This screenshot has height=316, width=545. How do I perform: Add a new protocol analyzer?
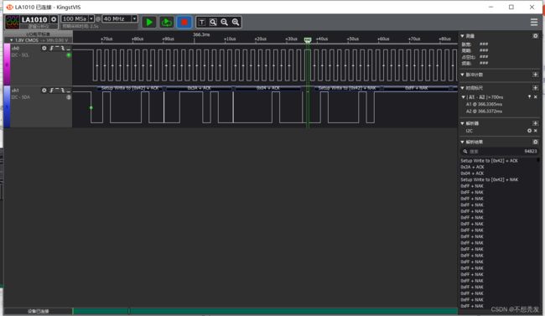click(x=535, y=123)
